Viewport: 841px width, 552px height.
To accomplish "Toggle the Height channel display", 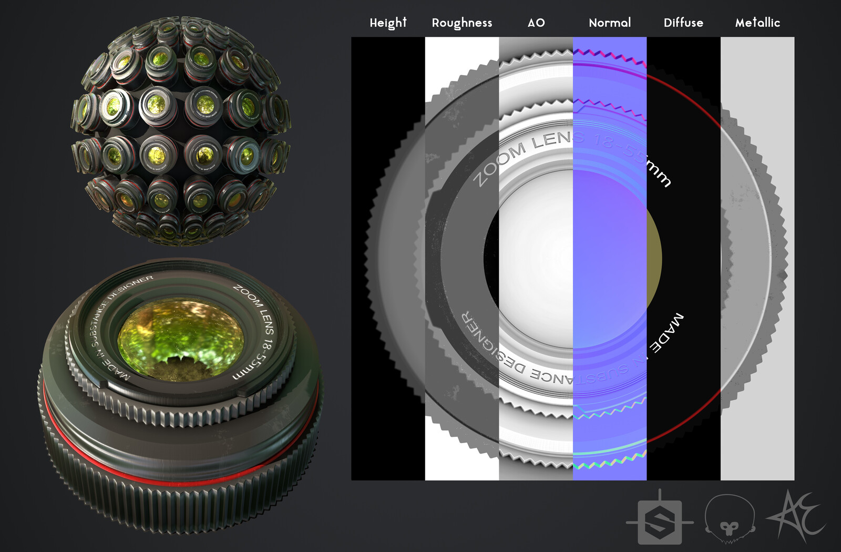I will (387, 23).
